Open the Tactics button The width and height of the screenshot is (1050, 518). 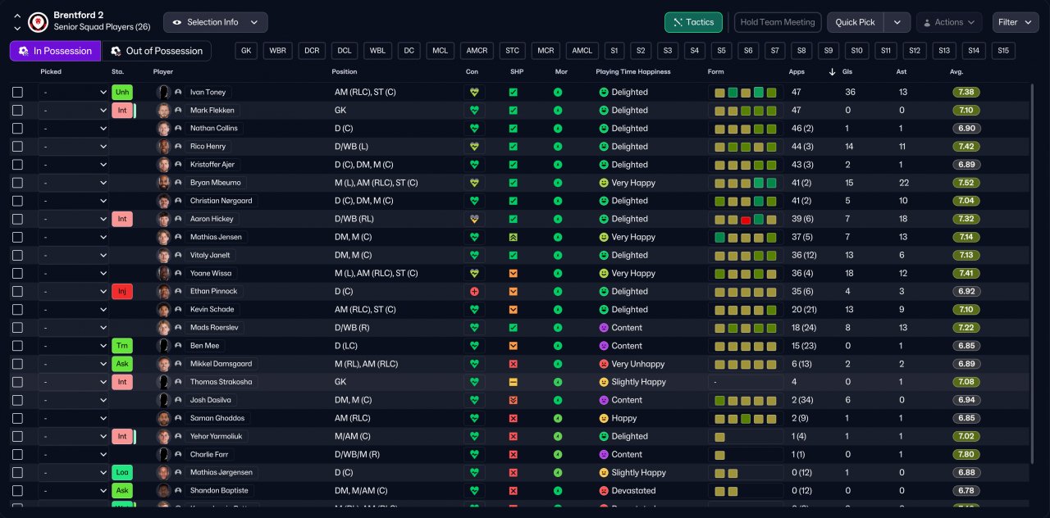[693, 22]
